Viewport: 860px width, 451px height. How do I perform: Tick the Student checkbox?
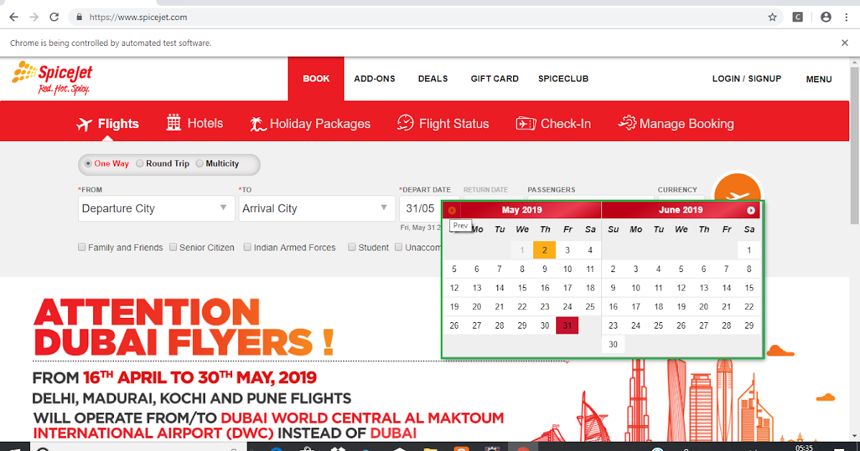[x=352, y=248]
